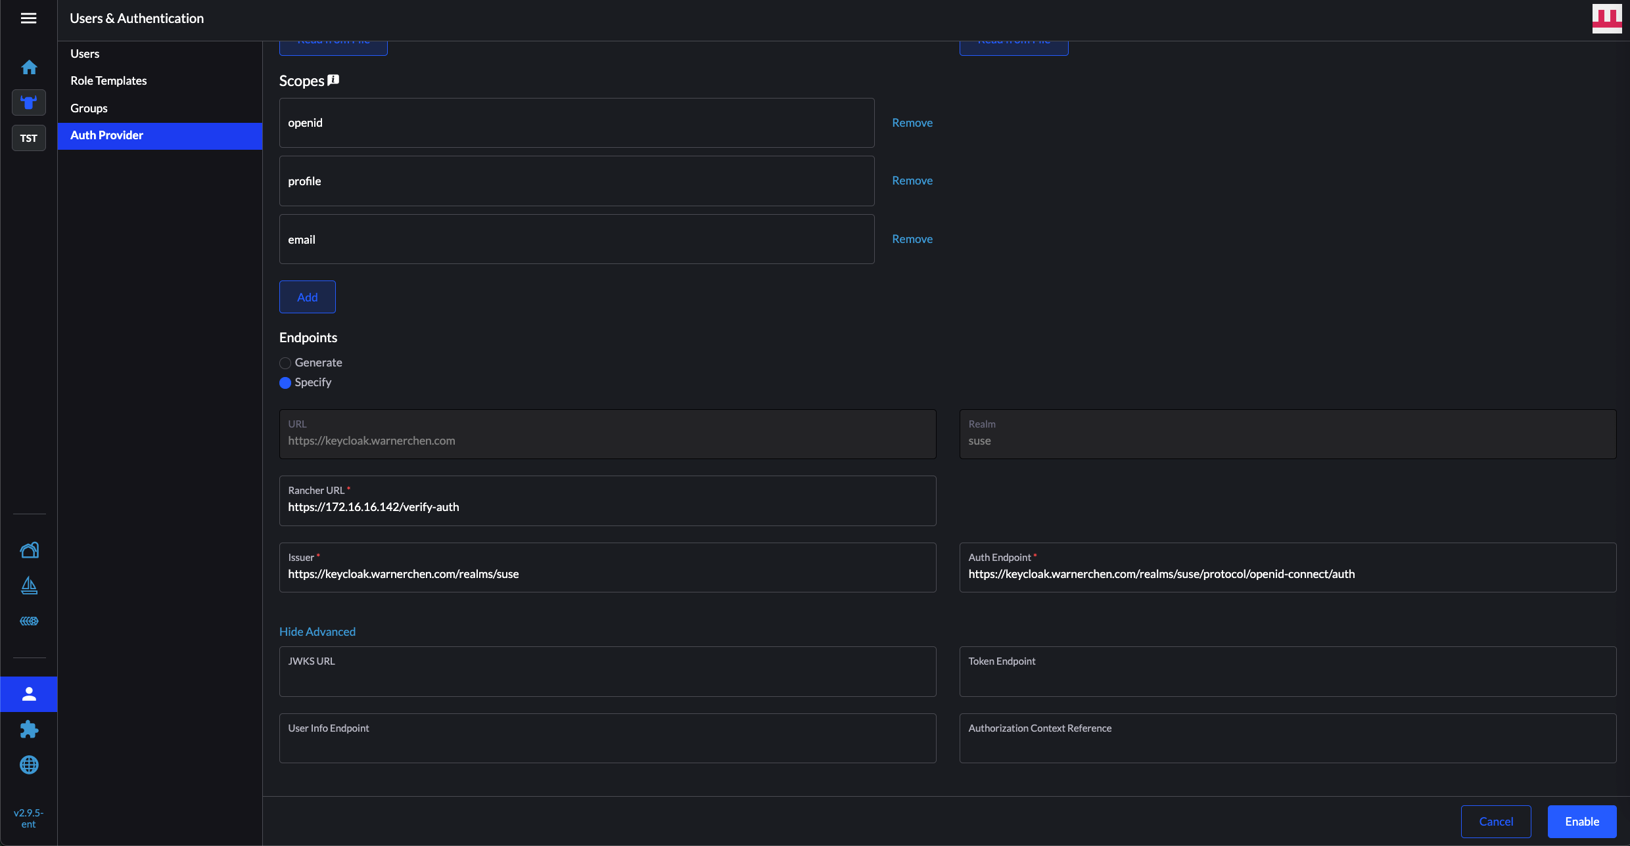The image size is (1630, 846).
Task: Open user avatar menu top right
Action: tap(1606, 18)
